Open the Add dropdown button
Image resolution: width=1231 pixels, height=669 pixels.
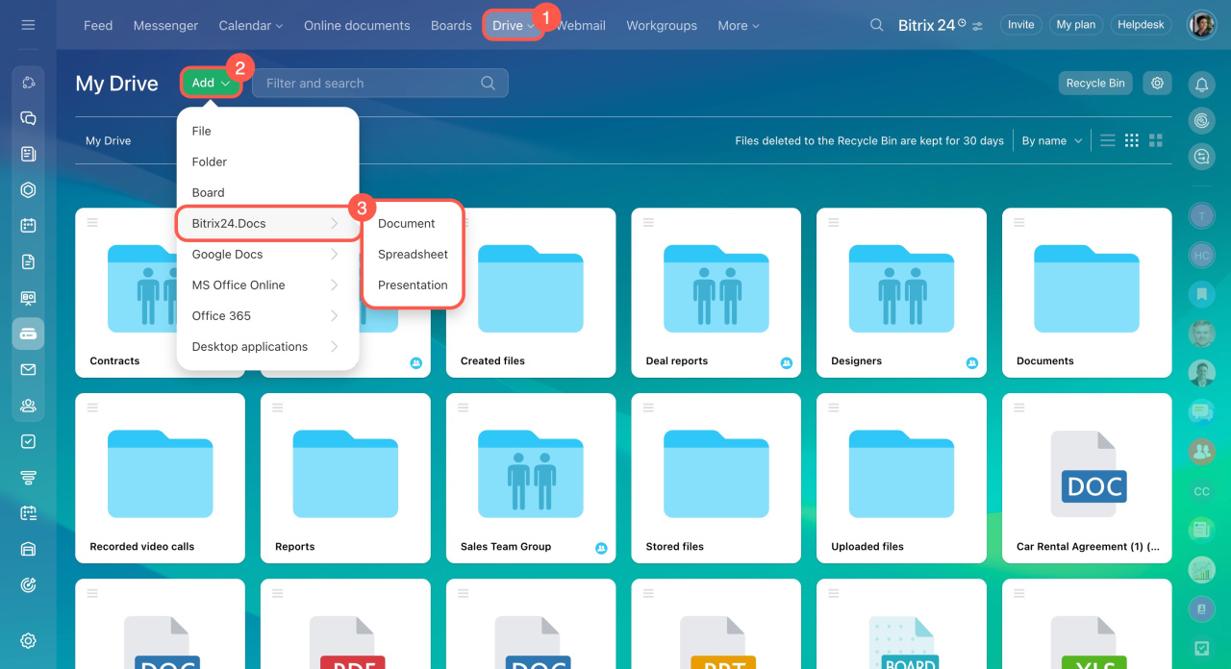click(211, 83)
